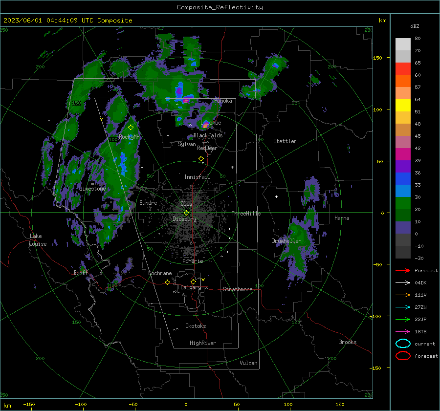Click the white 04DK arrow legend icon
Screen dimensions: 440x411
(403, 282)
